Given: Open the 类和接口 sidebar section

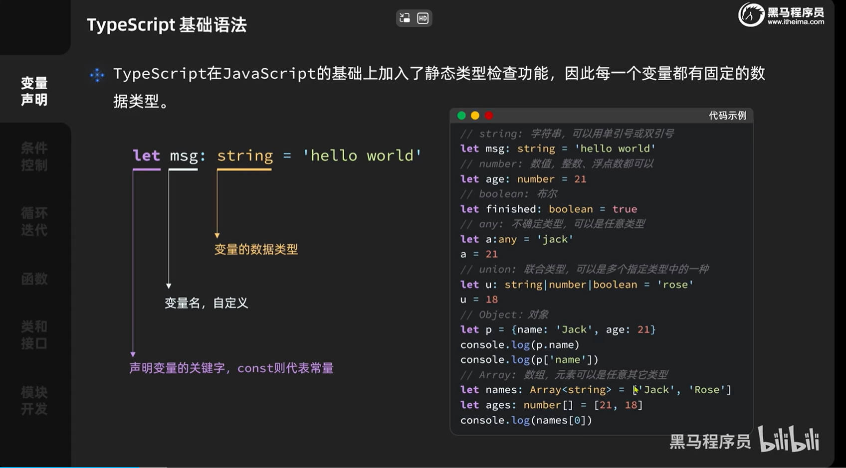Looking at the screenshot, I should (34, 335).
